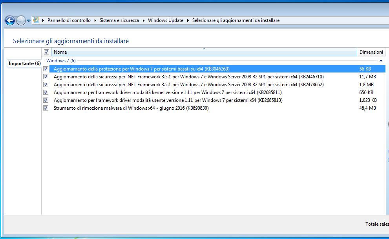
Task: Sort list by Dimensioni column header
Action: (371, 52)
